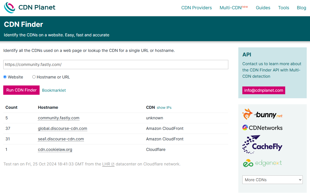This screenshot has width=310, height=195.
Task: Click the API panel heading
Action: point(247,55)
